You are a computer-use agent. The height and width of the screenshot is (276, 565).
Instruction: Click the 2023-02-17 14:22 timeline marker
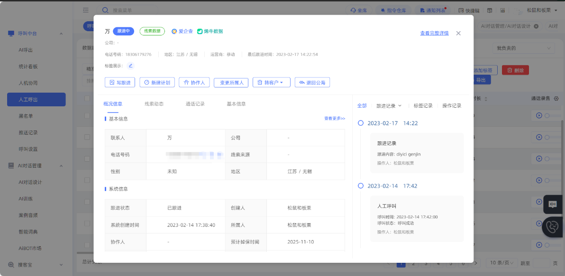tap(360, 123)
